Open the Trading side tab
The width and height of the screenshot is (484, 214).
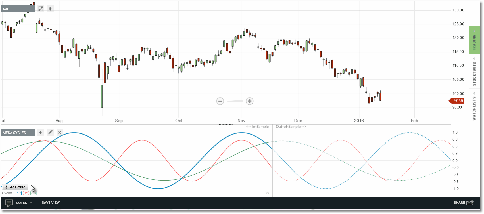pyautogui.click(x=474, y=40)
